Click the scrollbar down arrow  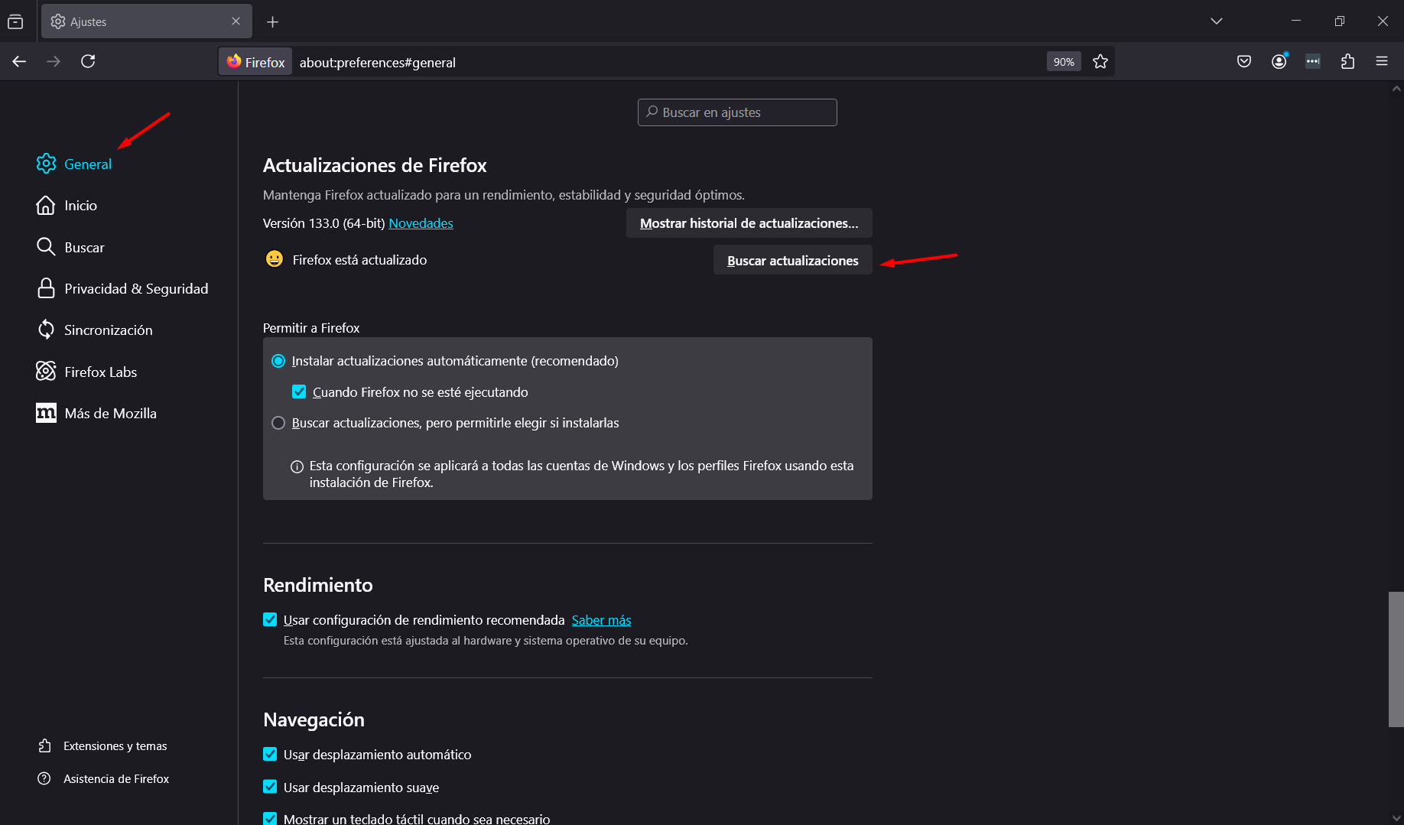pyautogui.click(x=1396, y=817)
